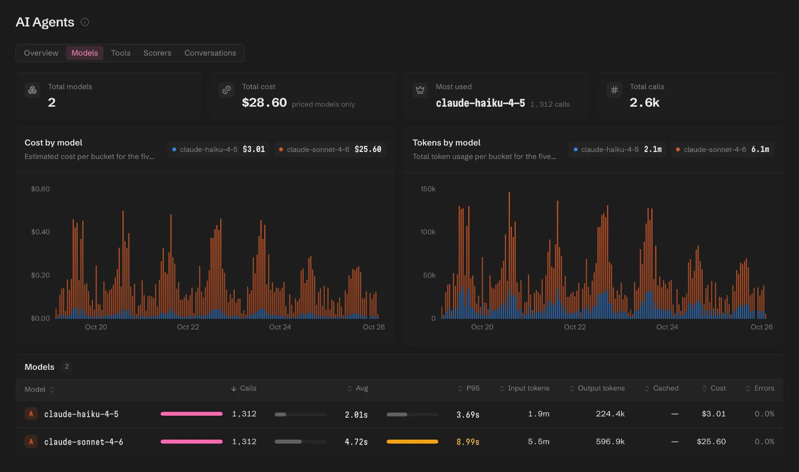The image size is (799, 472).
Task: Click the sort icon next to Model column
Action: point(52,390)
